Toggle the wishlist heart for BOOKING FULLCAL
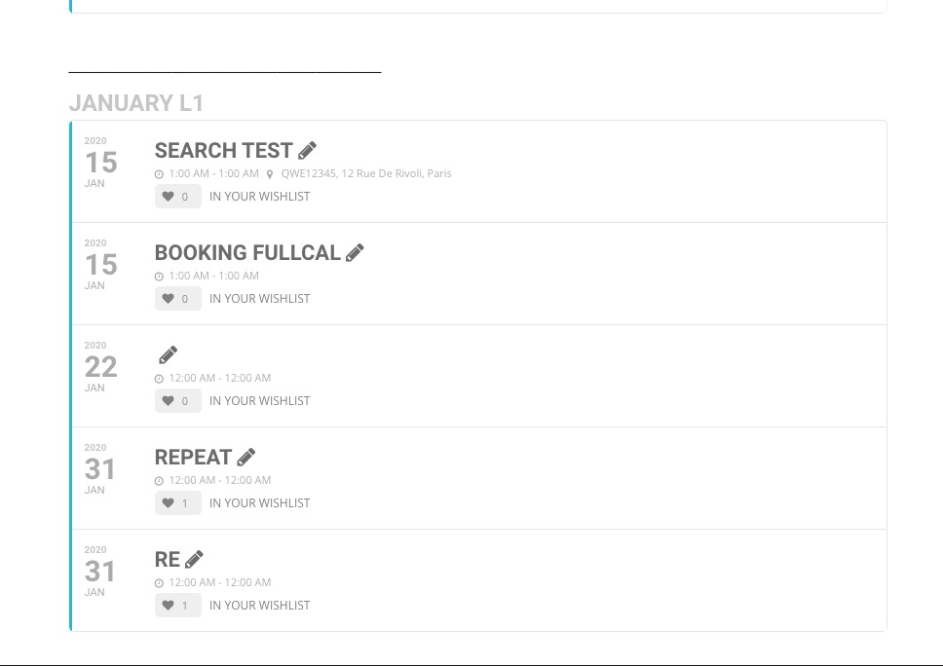The image size is (943, 666). [169, 299]
